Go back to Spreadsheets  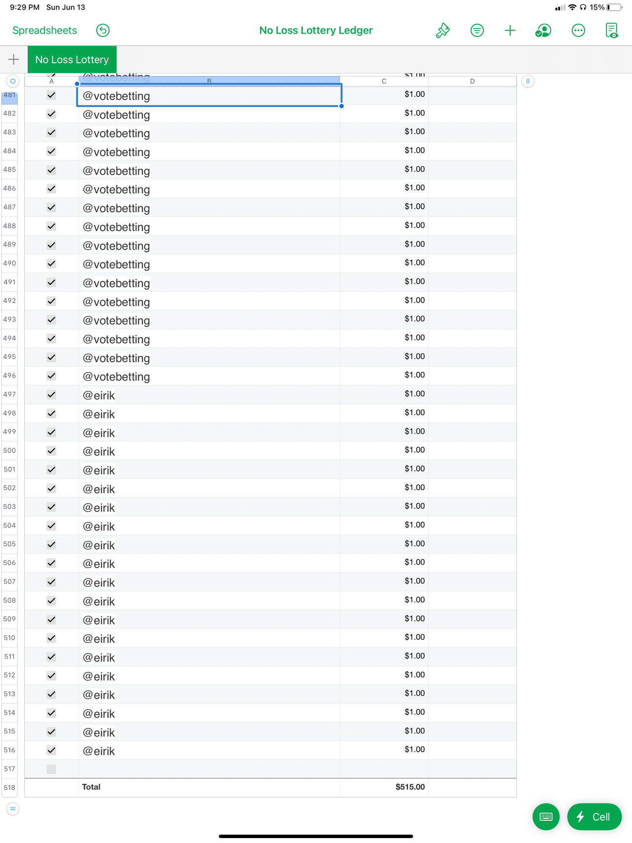(44, 31)
